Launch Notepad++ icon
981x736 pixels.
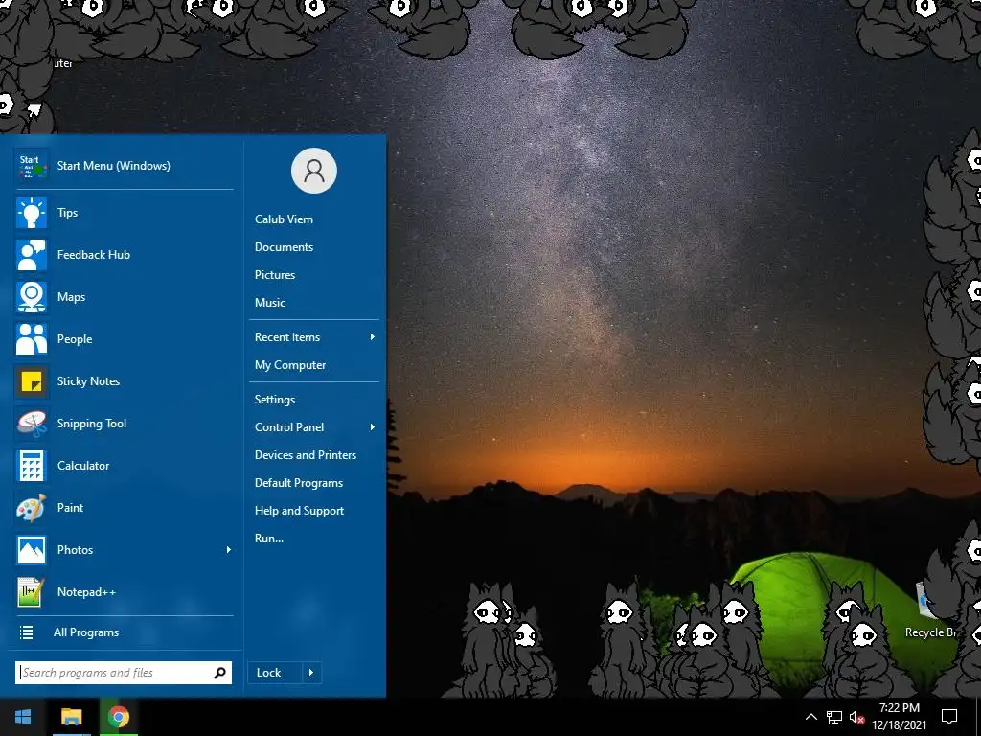[32, 592]
